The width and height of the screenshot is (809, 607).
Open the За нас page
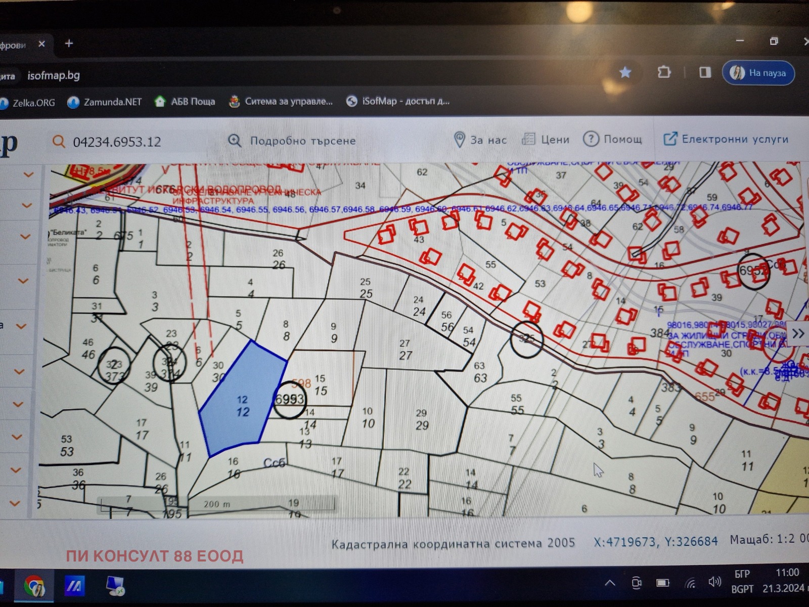point(480,140)
